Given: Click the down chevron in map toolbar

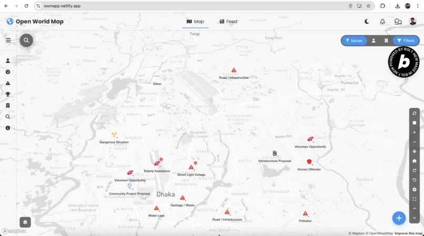Looking at the screenshot, I should (414, 218).
